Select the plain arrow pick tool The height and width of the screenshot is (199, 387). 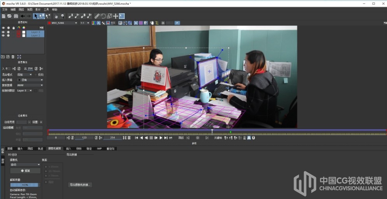[x=36, y=16]
